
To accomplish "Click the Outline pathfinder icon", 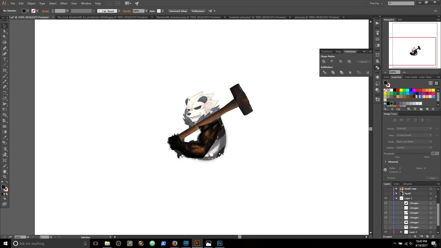I will click(359, 72).
